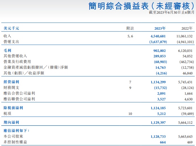Click the 2022年 column header
The image size is (196, 146).
(x=187, y=28)
